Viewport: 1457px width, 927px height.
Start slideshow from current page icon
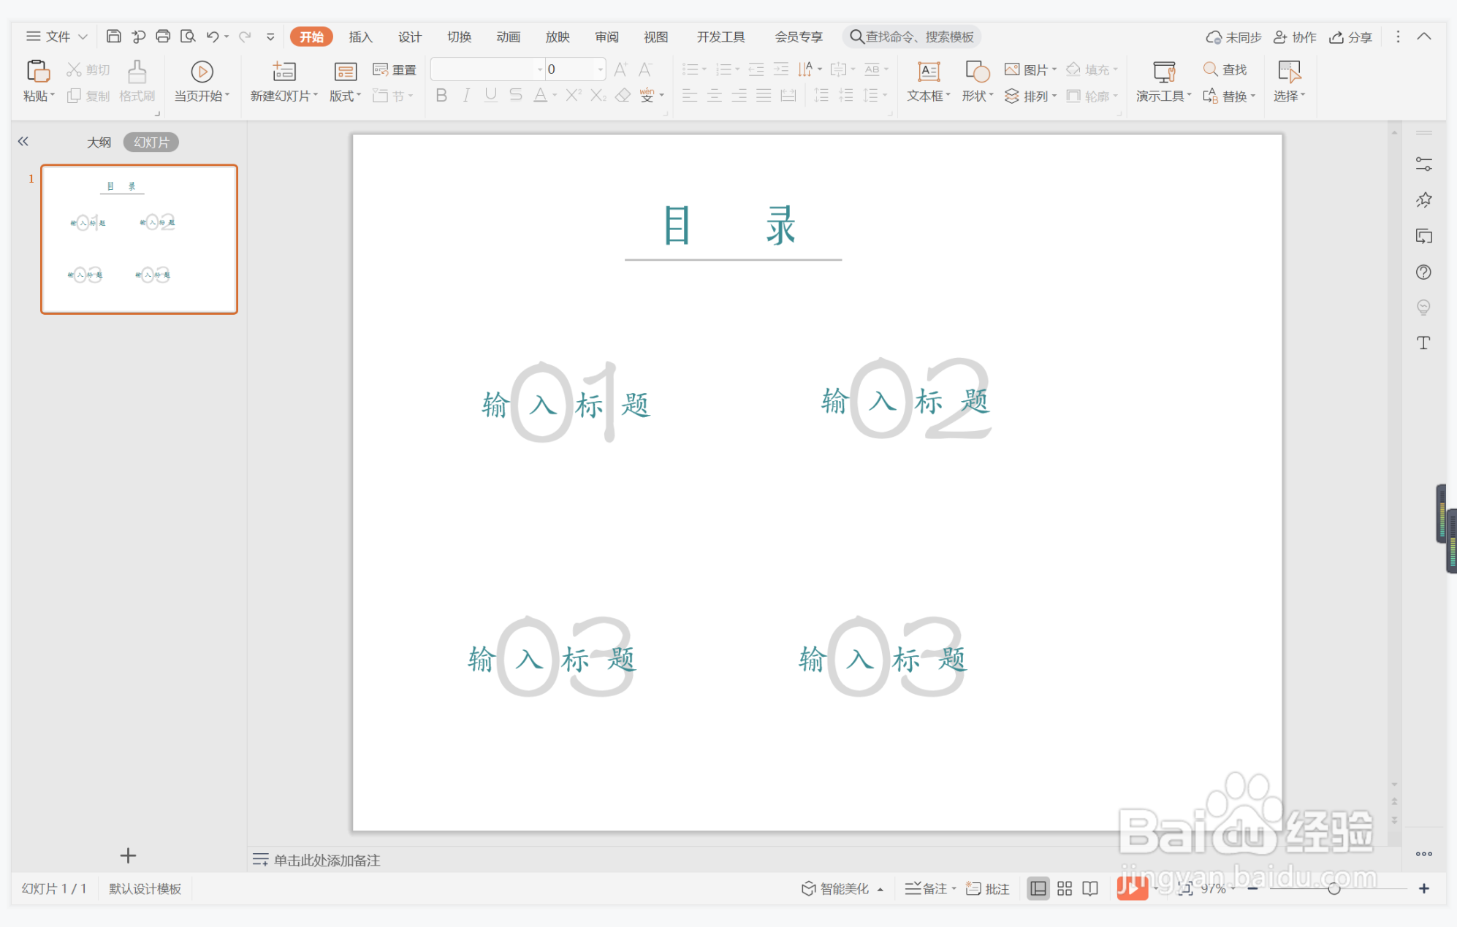202,71
